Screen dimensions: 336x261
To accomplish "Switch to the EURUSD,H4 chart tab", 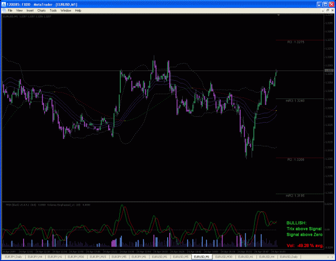I will pyautogui.click(x=267, y=257).
